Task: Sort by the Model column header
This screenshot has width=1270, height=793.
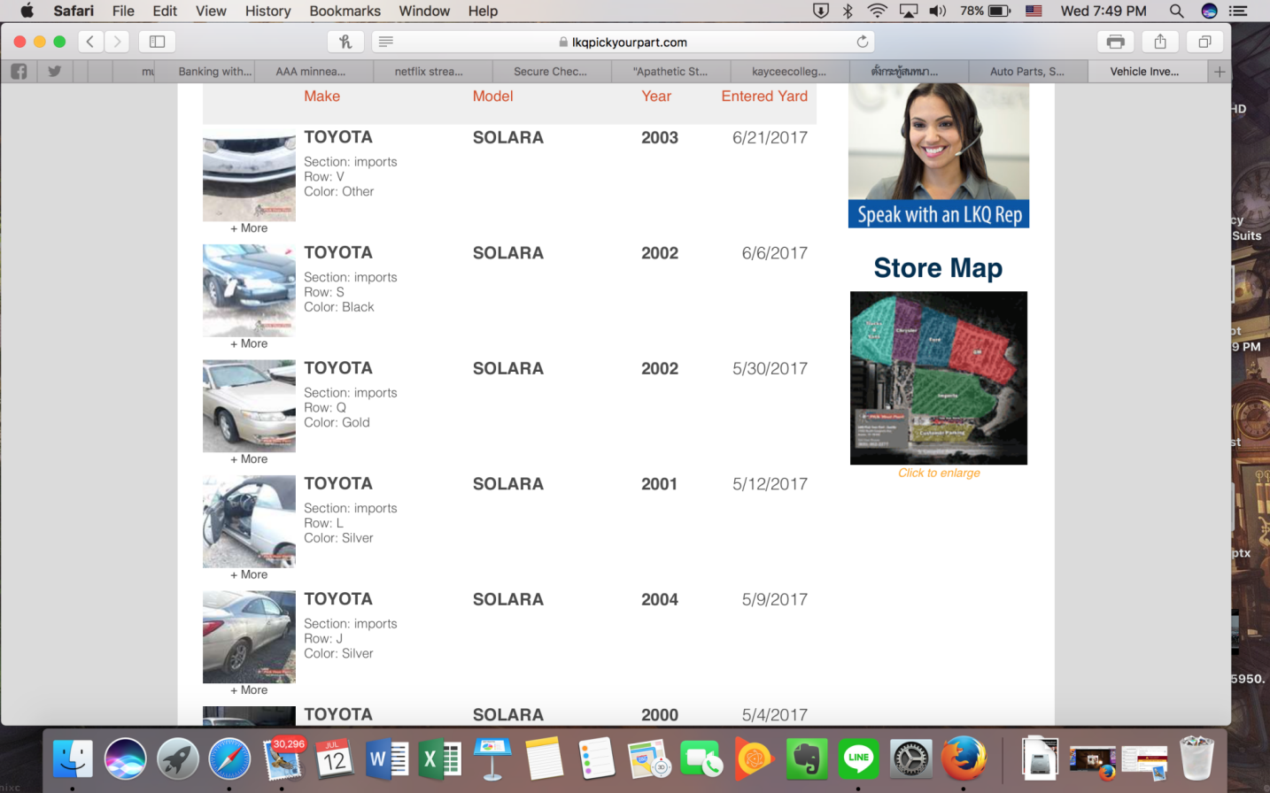Action: coord(492,96)
